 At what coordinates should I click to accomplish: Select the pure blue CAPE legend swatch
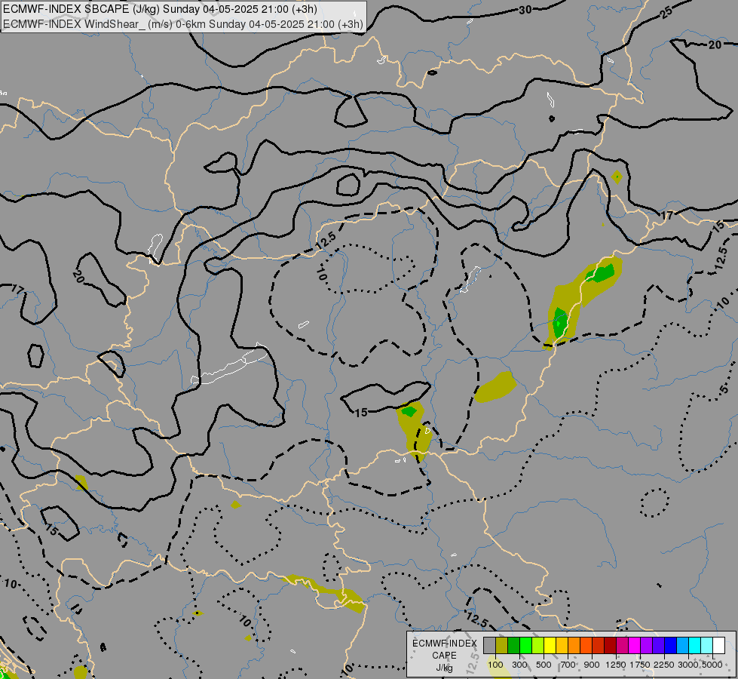click(670, 645)
